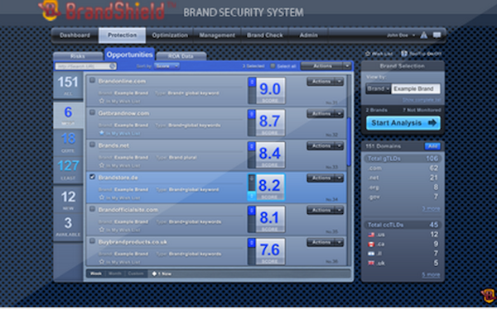Click the Wish List icon above Brand Selection
The height and width of the screenshot is (309, 497).
coord(368,54)
